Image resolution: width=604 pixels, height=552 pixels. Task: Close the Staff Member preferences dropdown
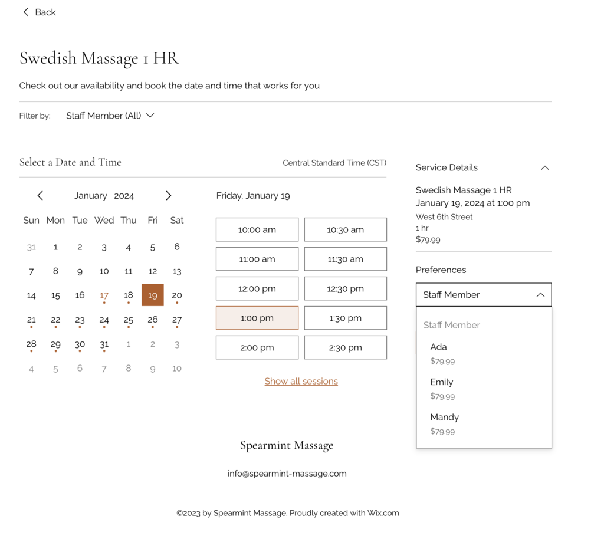pyautogui.click(x=484, y=295)
